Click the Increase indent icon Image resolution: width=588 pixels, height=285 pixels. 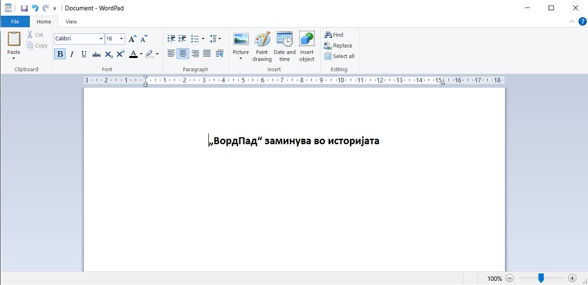click(x=183, y=39)
